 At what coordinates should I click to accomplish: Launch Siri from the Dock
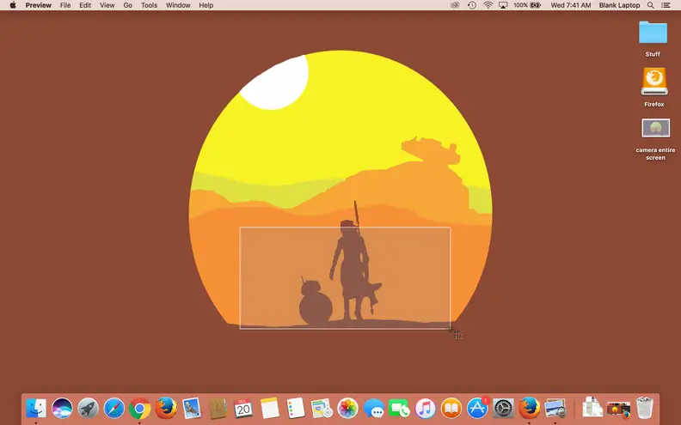(x=62, y=408)
